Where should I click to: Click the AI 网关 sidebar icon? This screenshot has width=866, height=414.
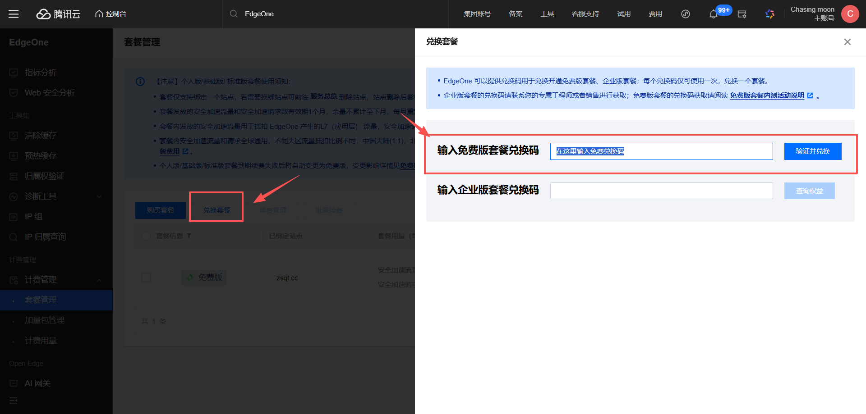(14, 383)
